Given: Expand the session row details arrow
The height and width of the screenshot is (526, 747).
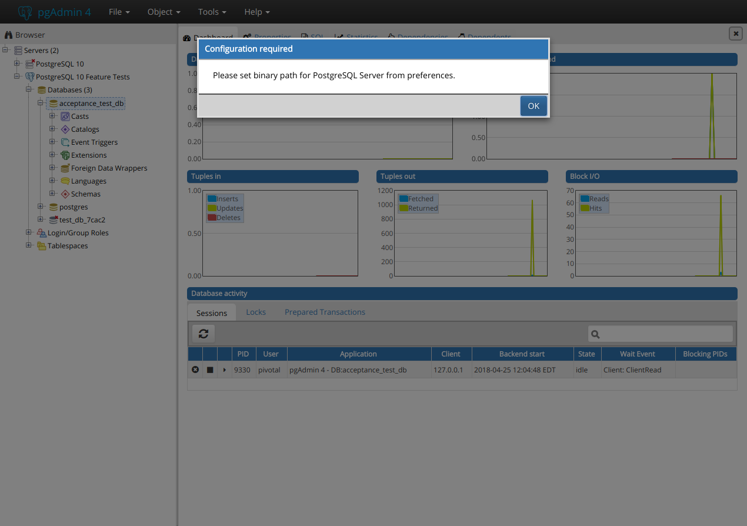Looking at the screenshot, I should (224, 370).
